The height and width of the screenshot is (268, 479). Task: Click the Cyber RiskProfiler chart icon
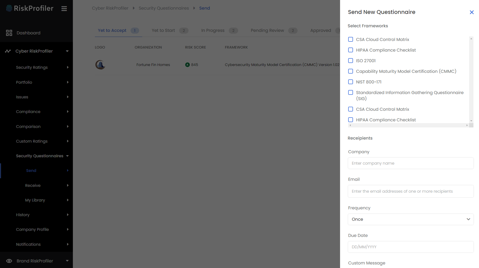pos(8,51)
